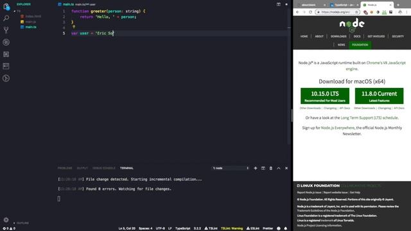
Task: Open Downloads in the Node.js nav
Action: tap(338, 37)
